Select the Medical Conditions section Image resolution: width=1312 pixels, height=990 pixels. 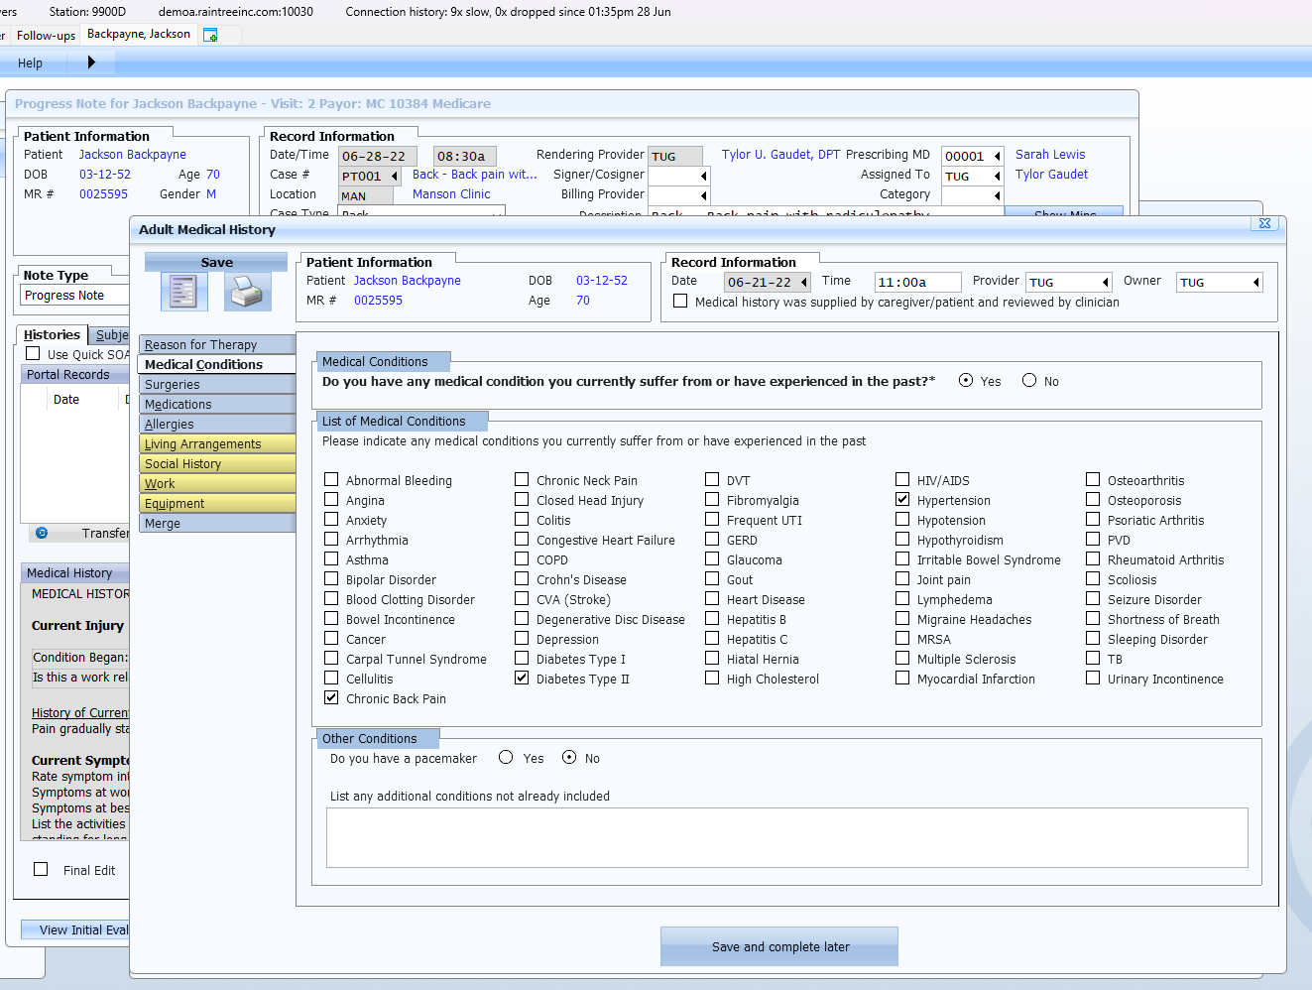coord(217,364)
